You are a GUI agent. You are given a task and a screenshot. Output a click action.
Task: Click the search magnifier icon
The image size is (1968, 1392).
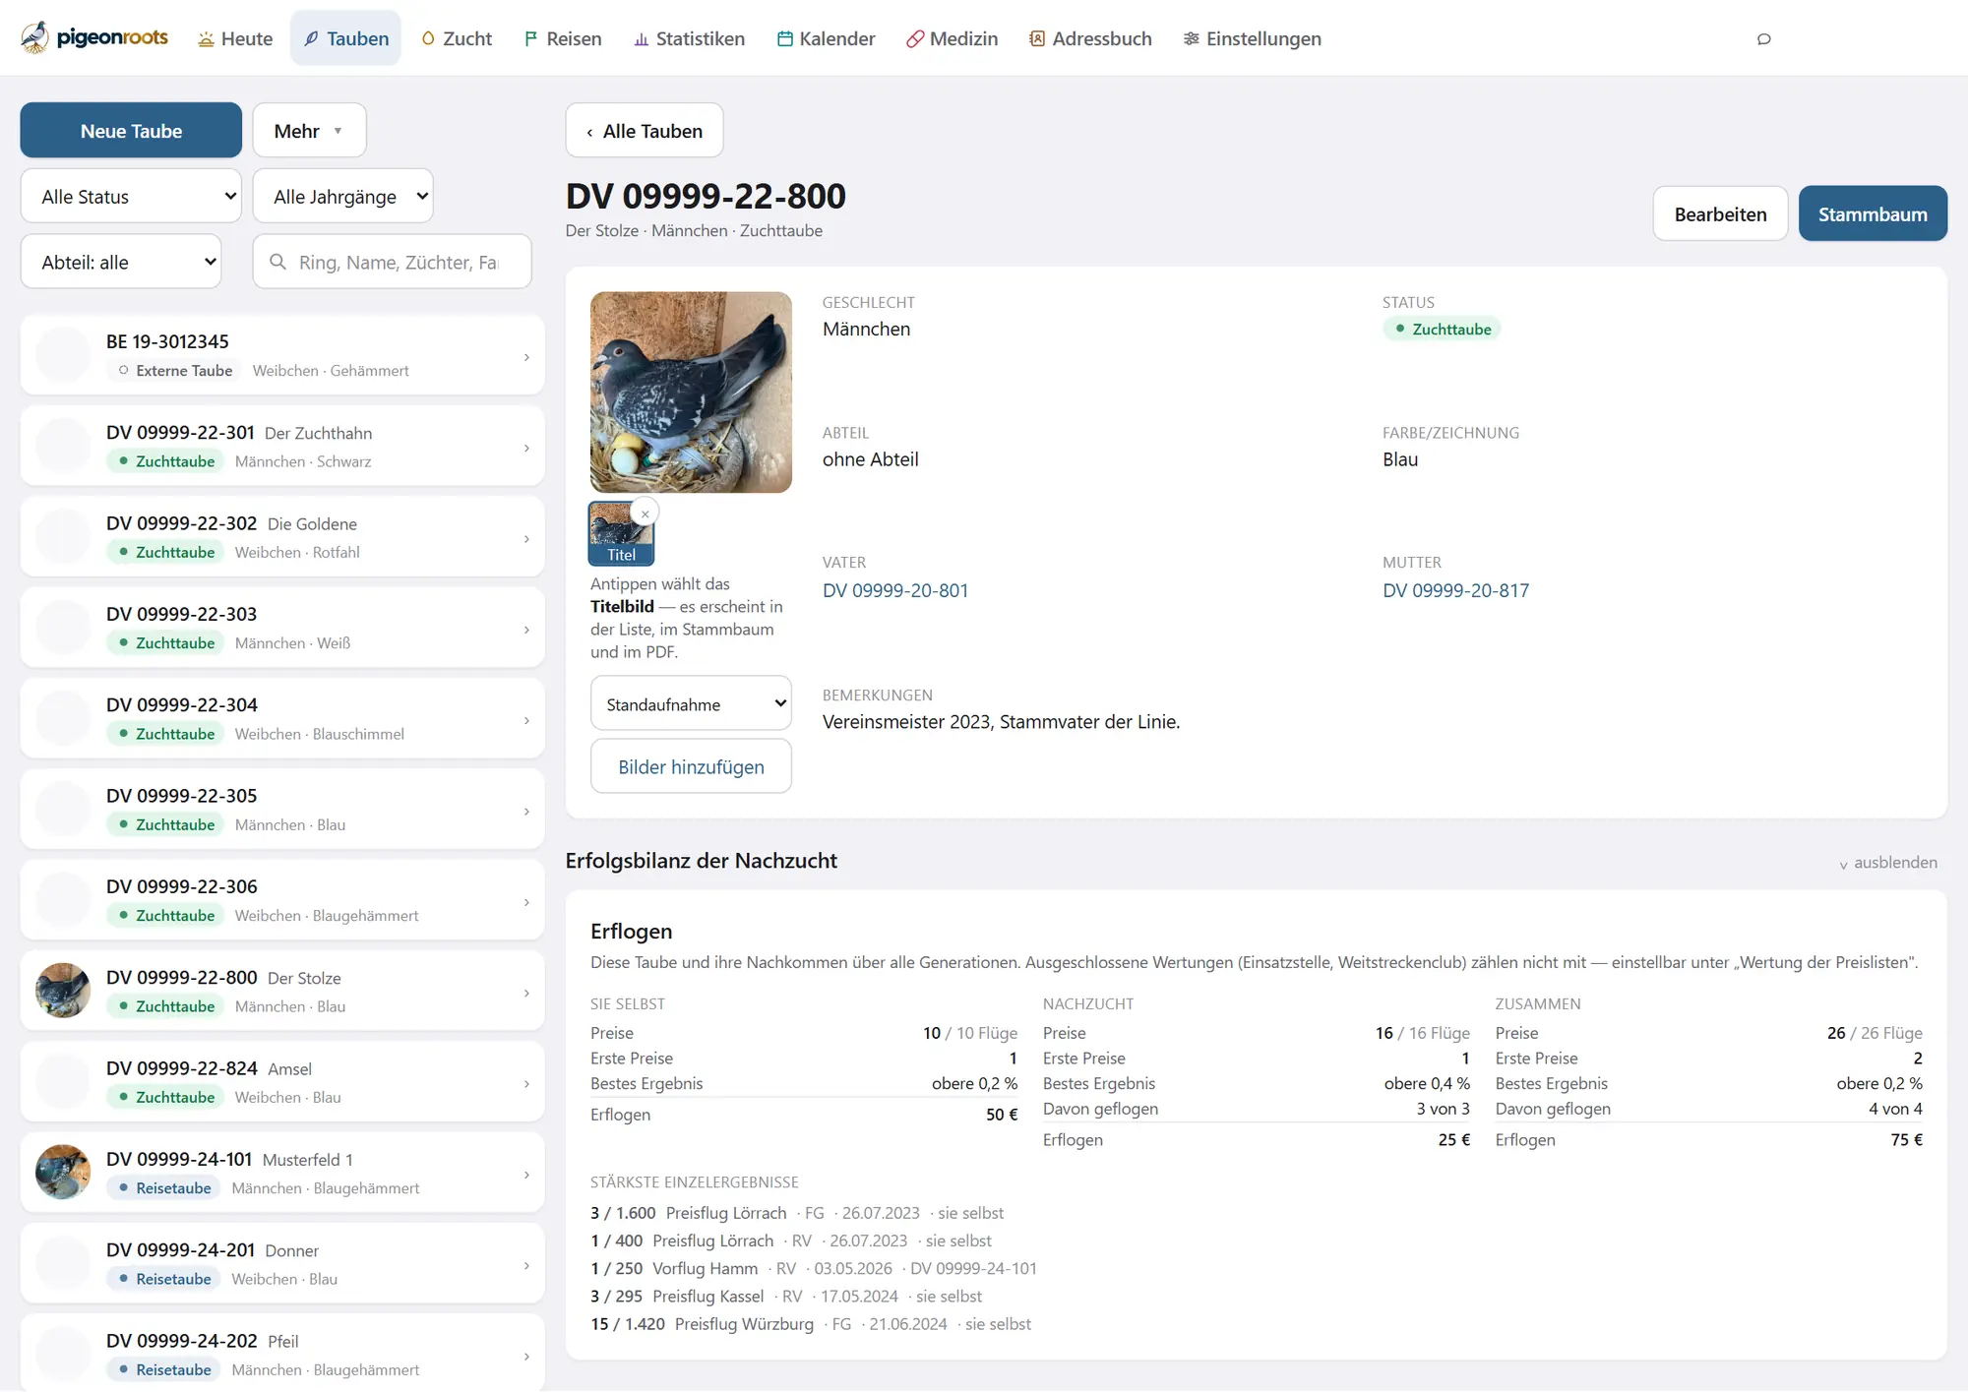pyautogui.click(x=277, y=262)
